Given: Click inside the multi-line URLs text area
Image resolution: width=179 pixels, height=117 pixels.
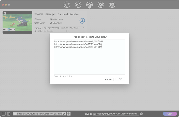Looking at the screenshot, I should coord(89,61).
